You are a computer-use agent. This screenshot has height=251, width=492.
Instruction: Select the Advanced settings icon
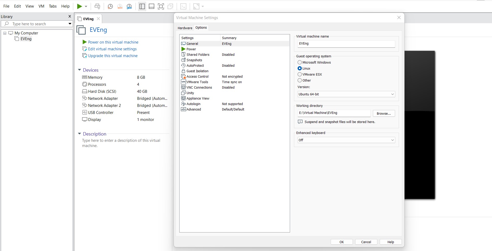pos(183,109)
